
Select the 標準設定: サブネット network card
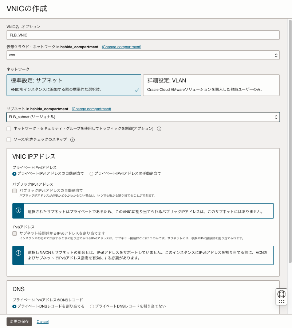[x=74, y=85]
